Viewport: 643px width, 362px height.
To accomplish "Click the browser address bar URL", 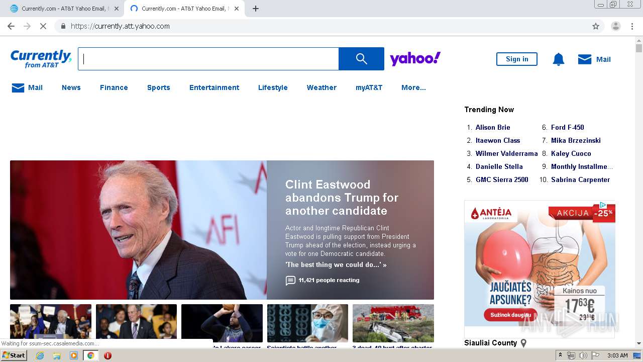I will tap(120, 26).
